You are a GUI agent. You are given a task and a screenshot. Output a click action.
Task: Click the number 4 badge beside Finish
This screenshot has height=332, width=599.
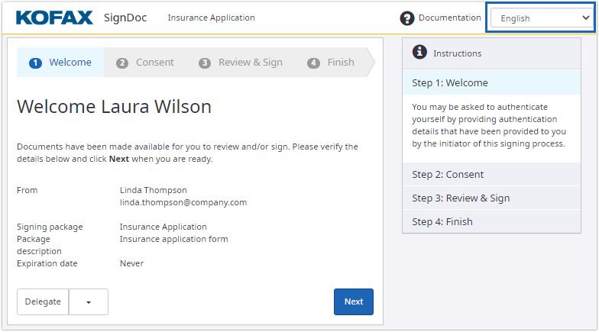[313, 63]
